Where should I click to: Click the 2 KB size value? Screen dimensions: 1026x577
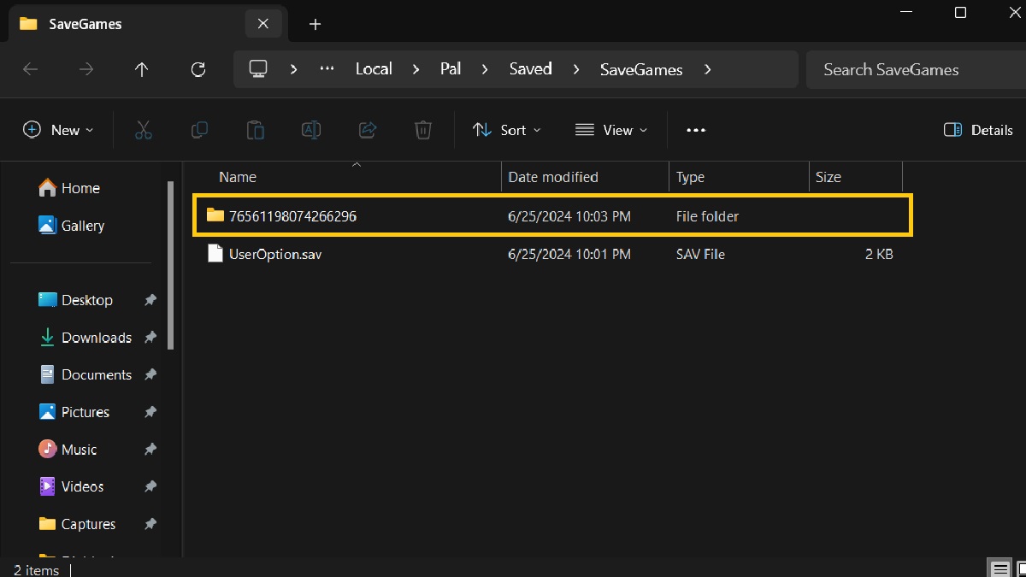click(879, 254)
